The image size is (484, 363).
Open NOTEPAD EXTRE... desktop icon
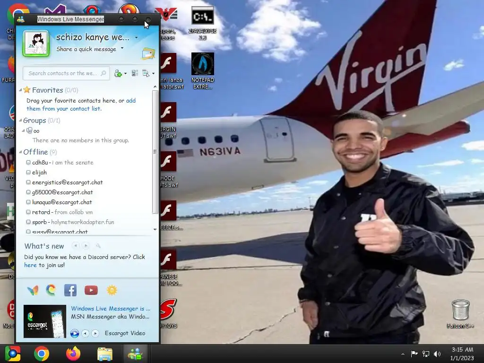tap(202, 71)
